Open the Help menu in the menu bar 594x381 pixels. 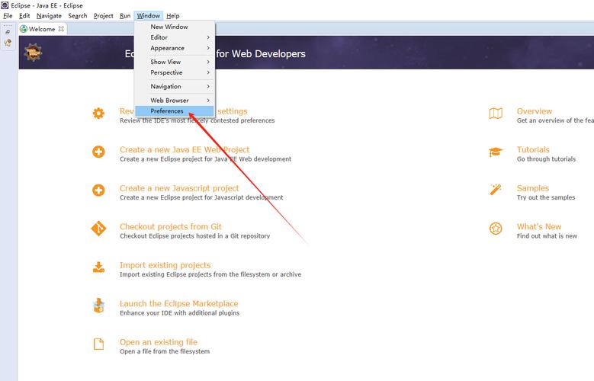coord(173,16)
